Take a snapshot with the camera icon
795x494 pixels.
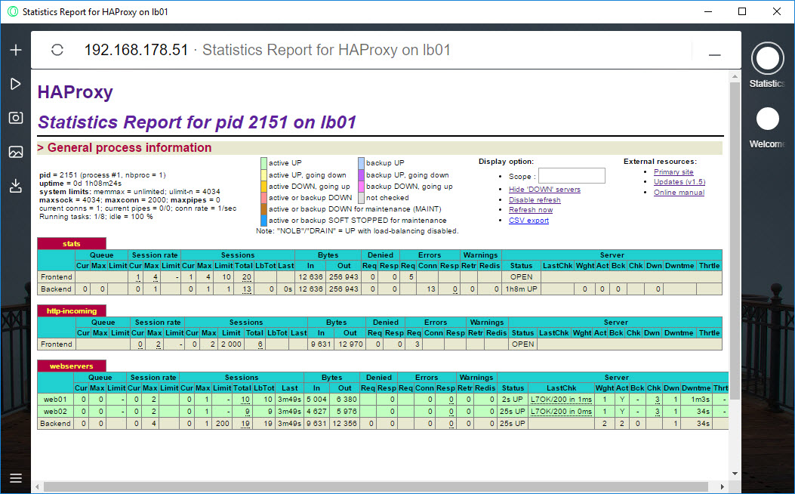pos(15,118)
